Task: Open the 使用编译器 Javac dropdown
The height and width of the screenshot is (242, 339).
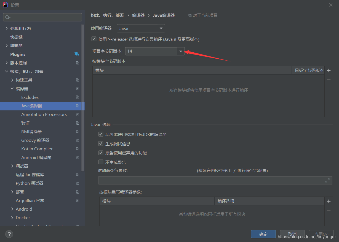Action: point(141,28)
